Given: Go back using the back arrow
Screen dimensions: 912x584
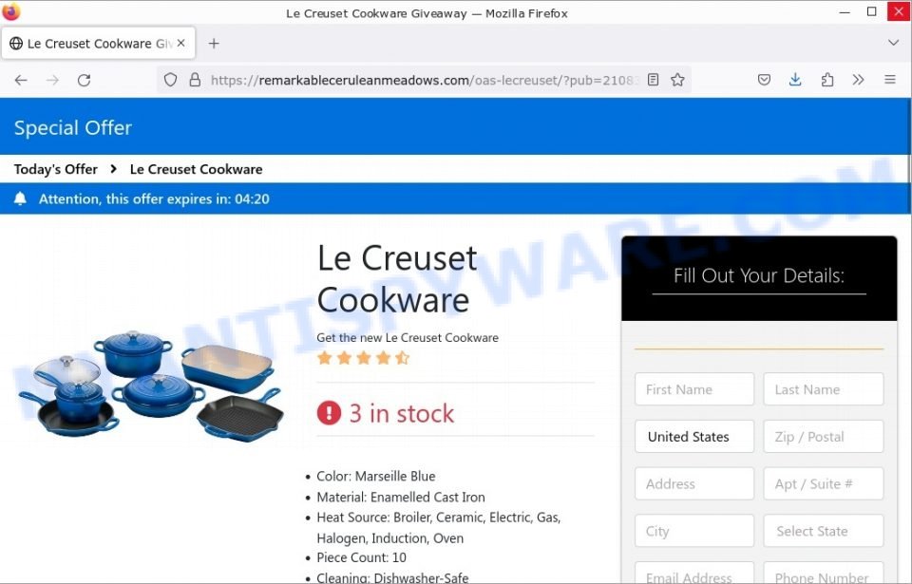Looking at the screenshot, I should click(x=21, y=81).
